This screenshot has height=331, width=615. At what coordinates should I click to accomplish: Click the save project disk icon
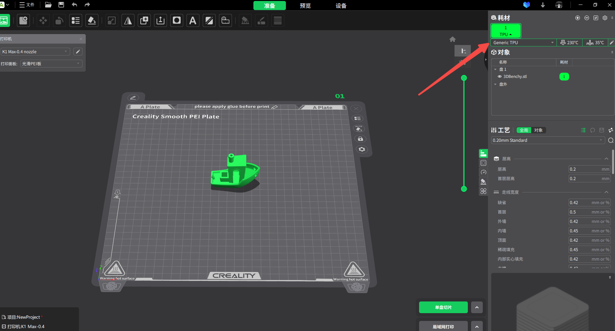(61, 5)
